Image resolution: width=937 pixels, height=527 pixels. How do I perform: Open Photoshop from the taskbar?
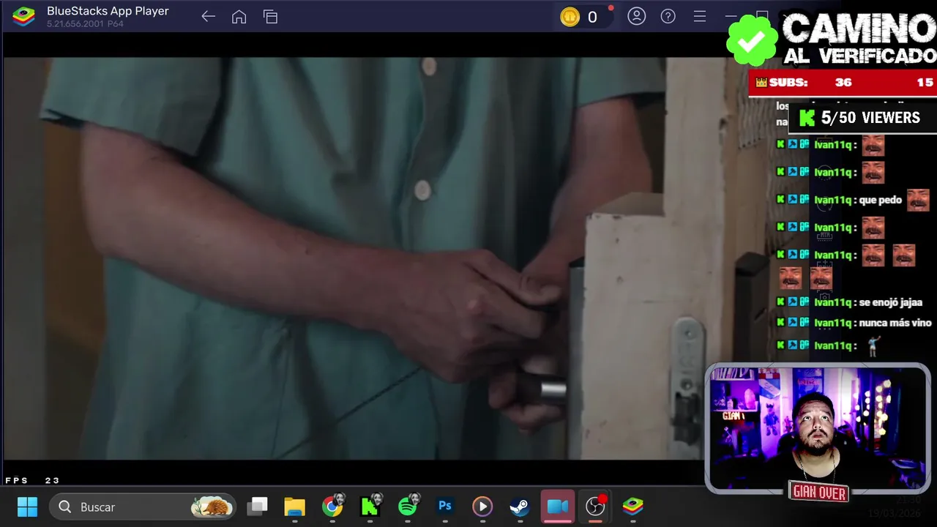pos(445,506)
